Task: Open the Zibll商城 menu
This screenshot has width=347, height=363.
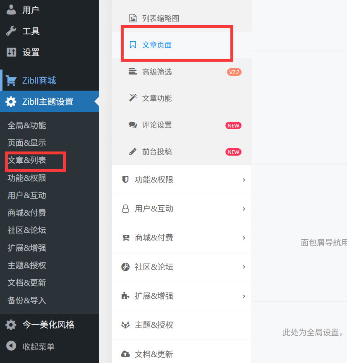Action: click(50, 81)
